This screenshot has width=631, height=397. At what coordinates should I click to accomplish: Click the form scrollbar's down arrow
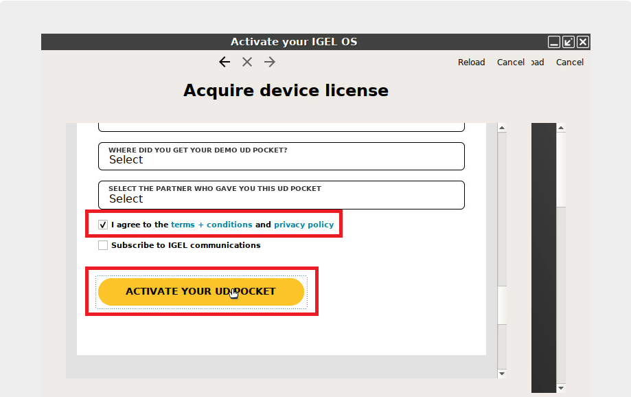coord(502,374)
